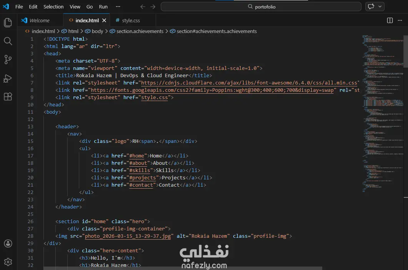Open the Source Control view
Screen dimensions: 408x270
[8, 60]
